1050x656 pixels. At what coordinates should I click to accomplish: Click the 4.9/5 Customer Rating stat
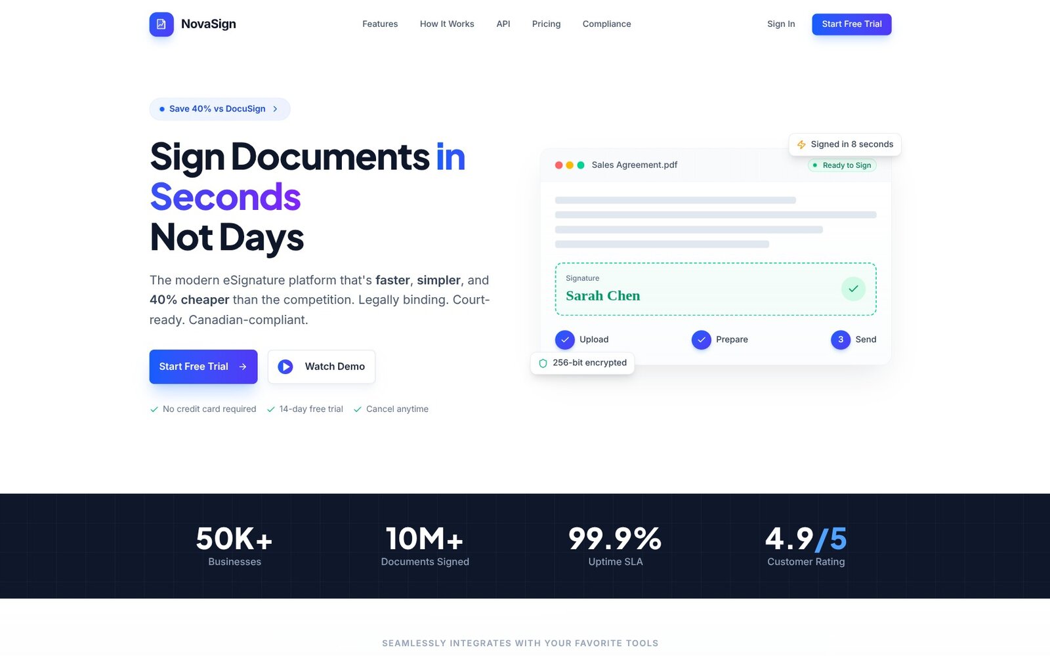click(x=806, y=546)
